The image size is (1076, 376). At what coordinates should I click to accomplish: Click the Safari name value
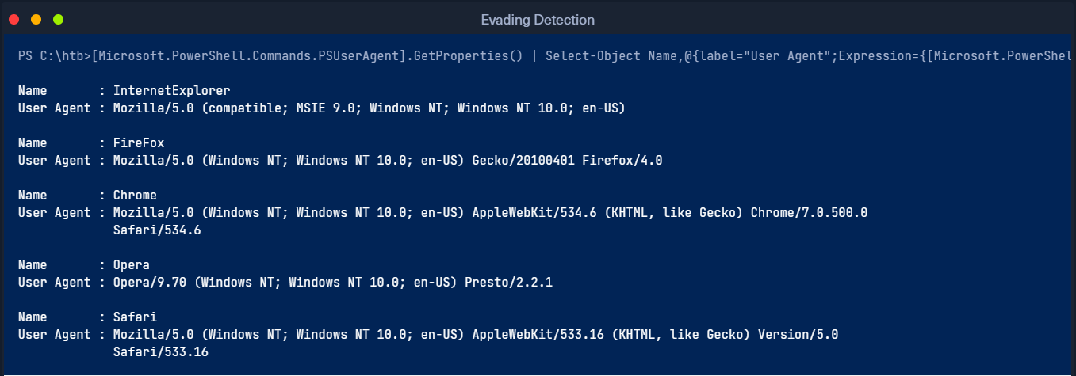[135, 317]
